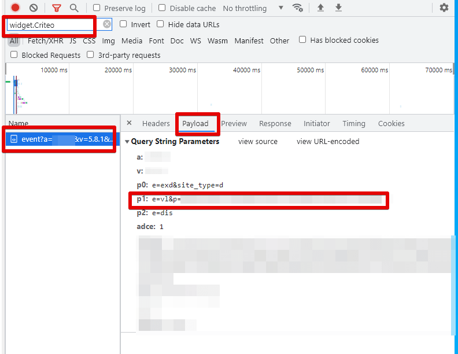Close the request details pane
Image resolution: width=458 pixels, height=354 pixels.
coord(129,123)
